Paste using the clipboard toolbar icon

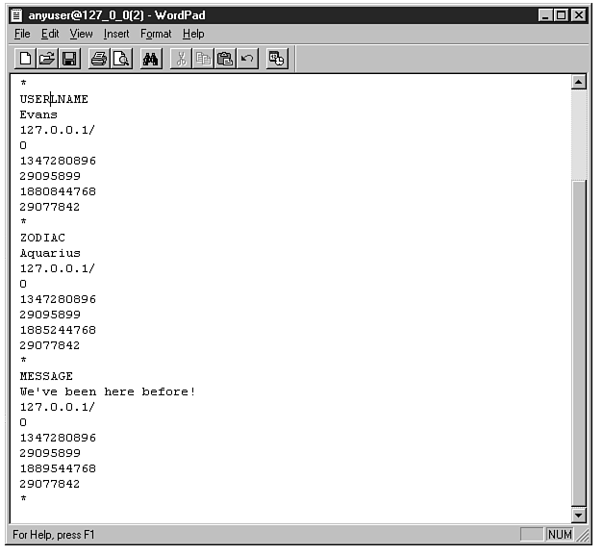point(225,60)
